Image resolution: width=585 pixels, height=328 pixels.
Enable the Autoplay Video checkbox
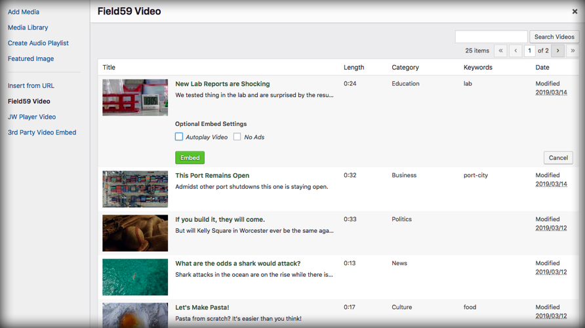179,136
